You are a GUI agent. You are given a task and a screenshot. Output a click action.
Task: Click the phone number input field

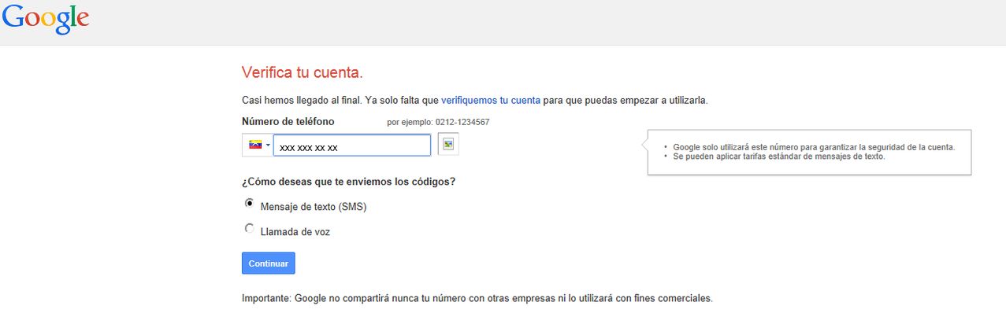[351, 145]
